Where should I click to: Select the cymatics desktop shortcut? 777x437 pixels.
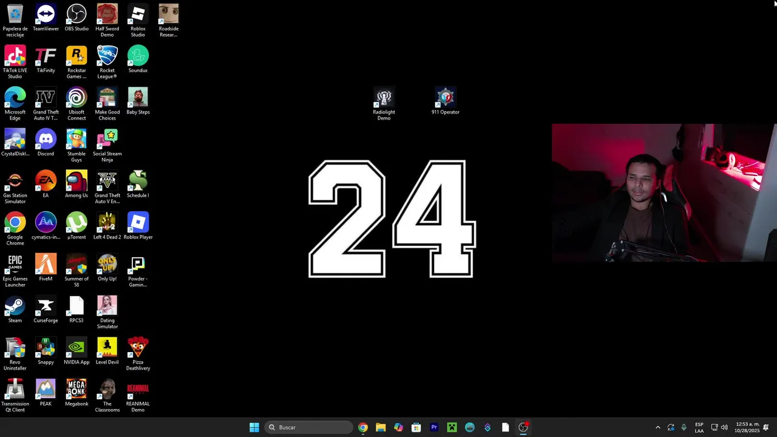[46, 226]
